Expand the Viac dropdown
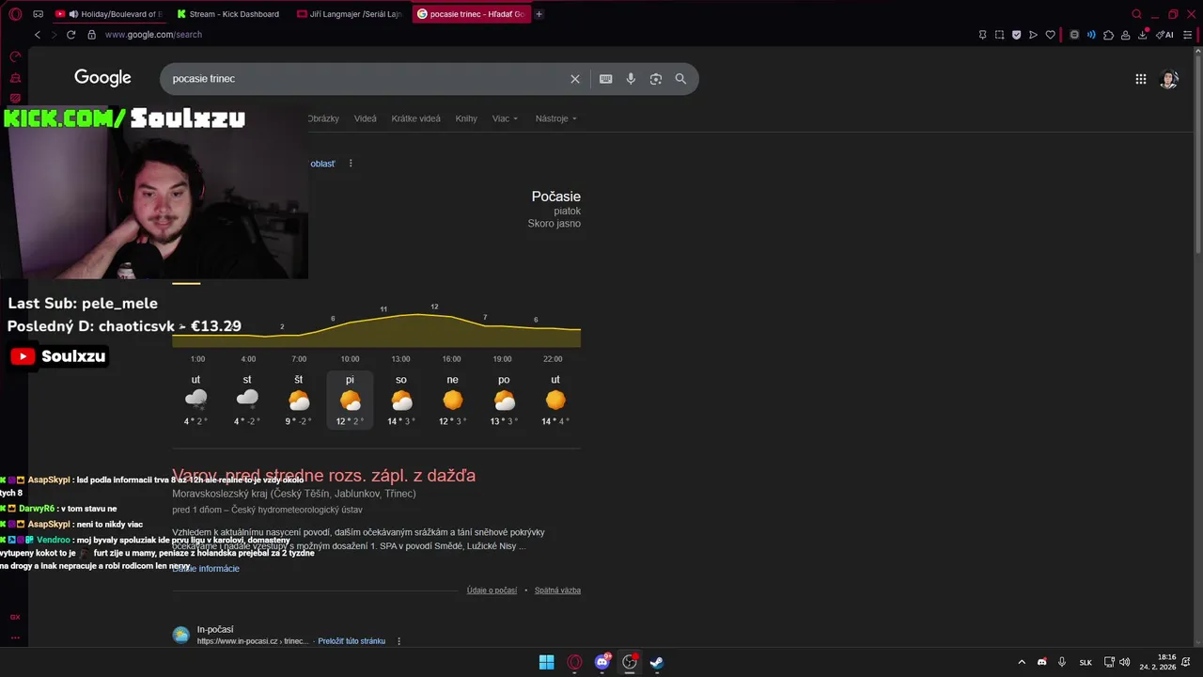The width and height of the screenshot is (1203, 677). point(505,118)
